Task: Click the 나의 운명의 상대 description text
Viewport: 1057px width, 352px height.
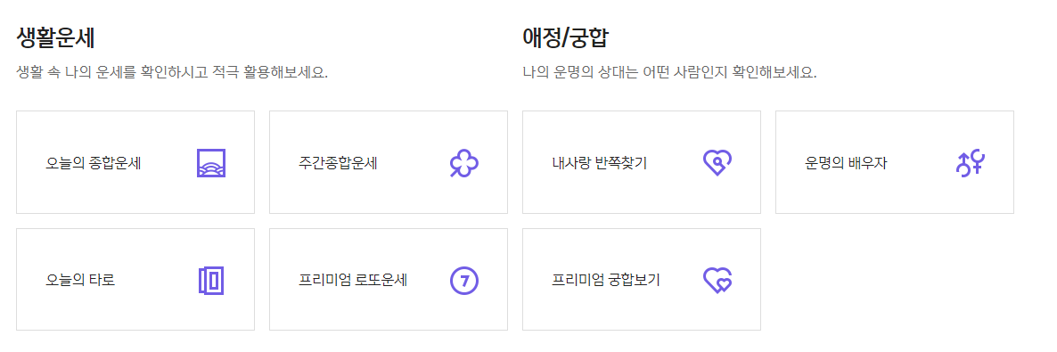Action: tap(669, 72)
